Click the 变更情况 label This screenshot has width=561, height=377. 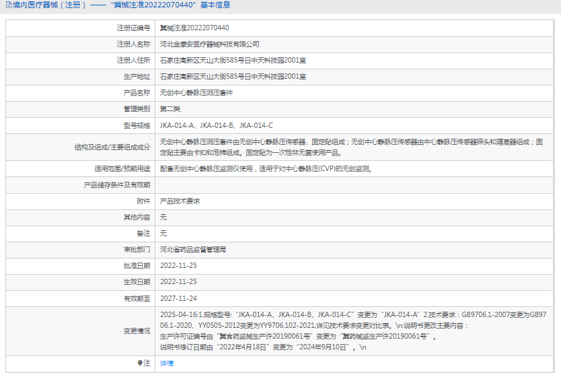[137, 331]
